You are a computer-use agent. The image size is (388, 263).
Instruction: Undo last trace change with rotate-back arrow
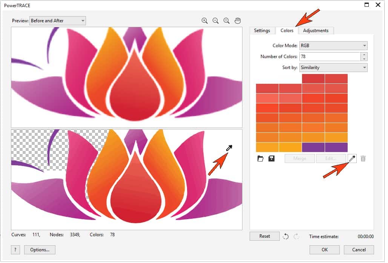285,236
